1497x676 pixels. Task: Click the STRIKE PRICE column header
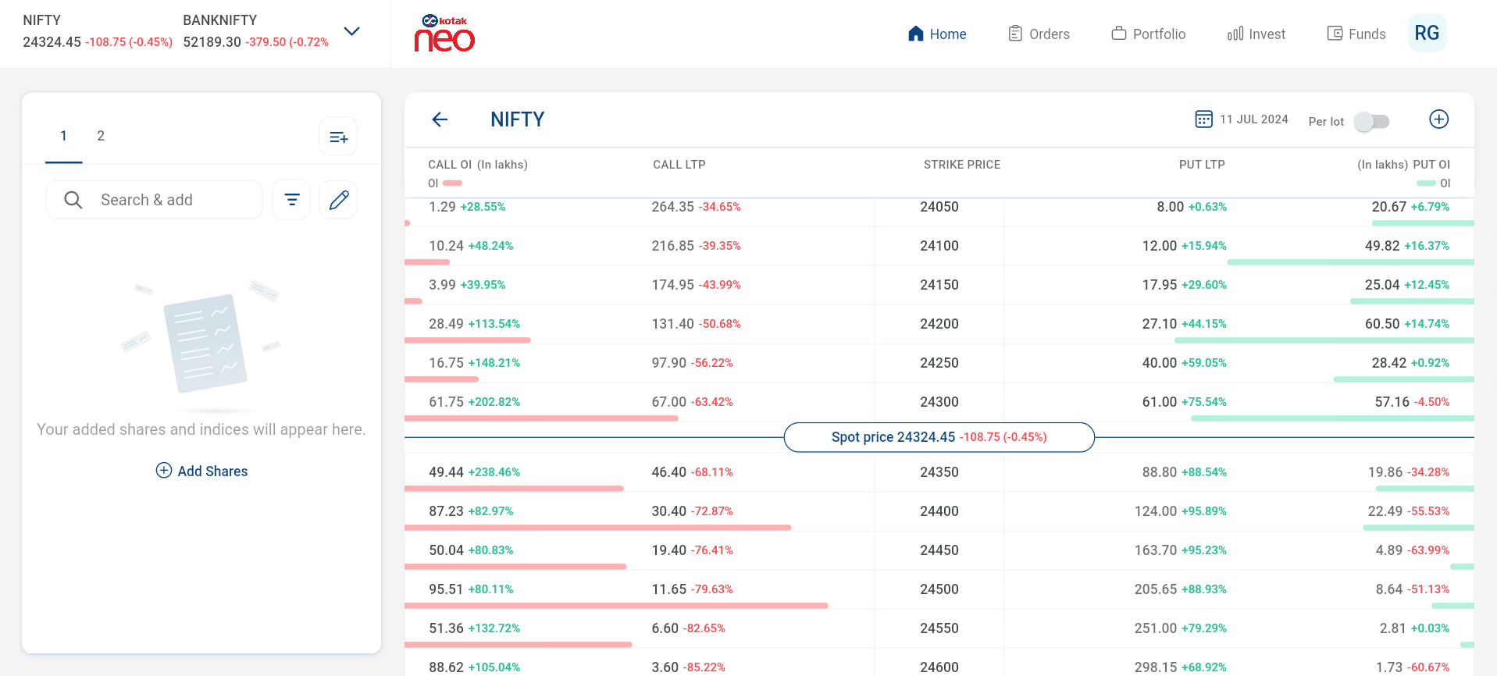point(961,165)
